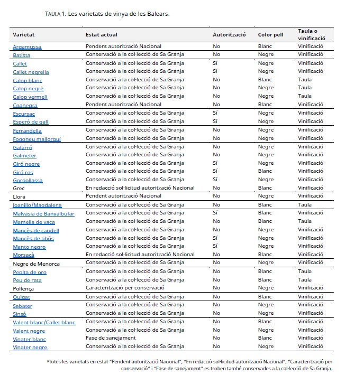345x375 pixels.
Task: Open the Manto negro link
Action: pyautogui.click(x=29, y=247)
